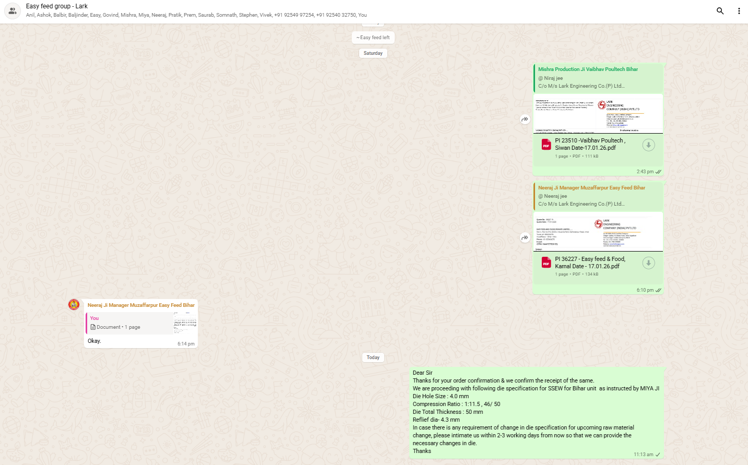Open the PI 36227 document preview thumbnail
The width and height of the screenshot is (748, 465).
(x=598, y=232)
